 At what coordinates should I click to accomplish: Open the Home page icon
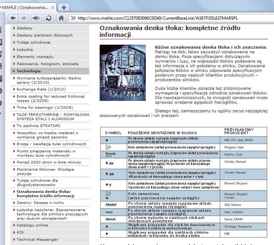pos(61,18)
